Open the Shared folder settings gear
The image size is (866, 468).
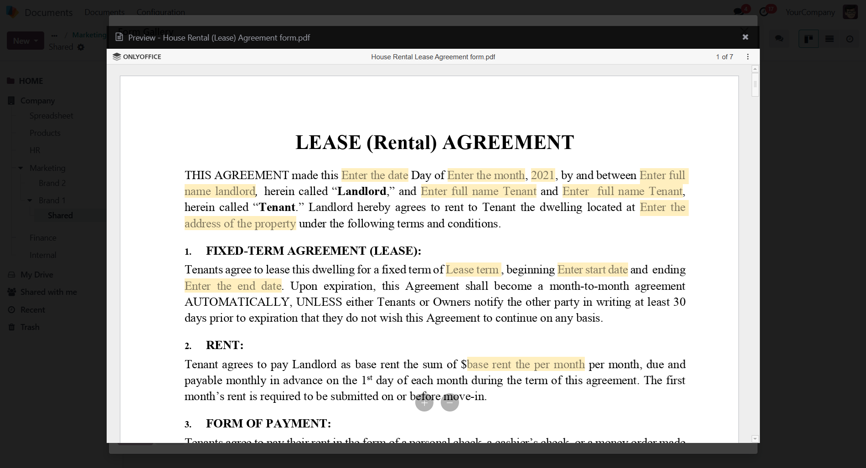(x=81, y=47)
